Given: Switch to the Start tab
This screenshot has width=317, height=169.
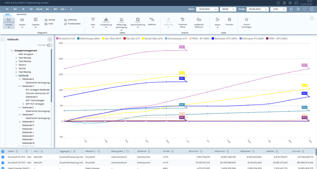Looking at the screenshot, I should (x=8, y=15).
